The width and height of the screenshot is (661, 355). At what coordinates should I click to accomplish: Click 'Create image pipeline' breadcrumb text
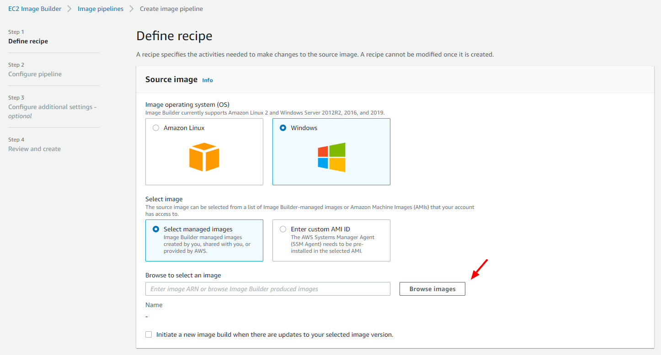click(171, 9)
